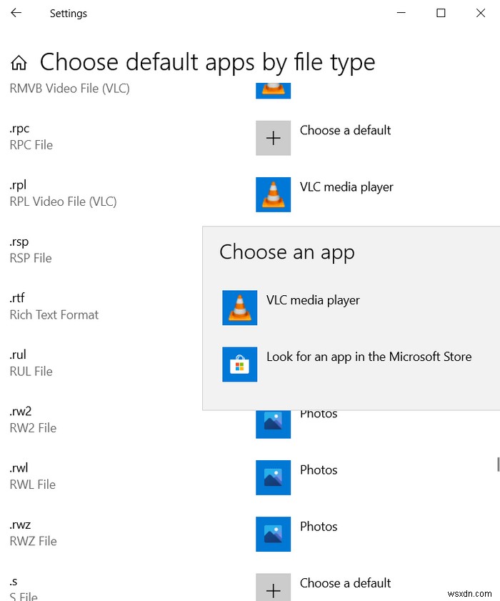Choose a default for .s file
Viewport: 500px width, 601px height.
pyautogui.click(x=345, y=583)
